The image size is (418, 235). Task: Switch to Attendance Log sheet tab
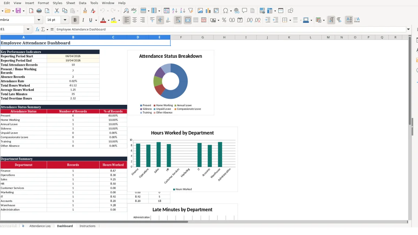pyautogui.click(x=40, y=226)
